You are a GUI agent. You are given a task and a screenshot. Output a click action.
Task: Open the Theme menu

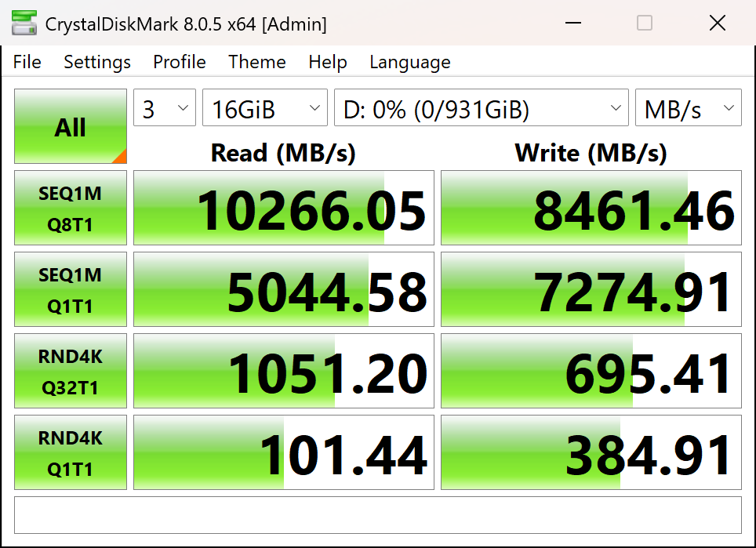257,62
